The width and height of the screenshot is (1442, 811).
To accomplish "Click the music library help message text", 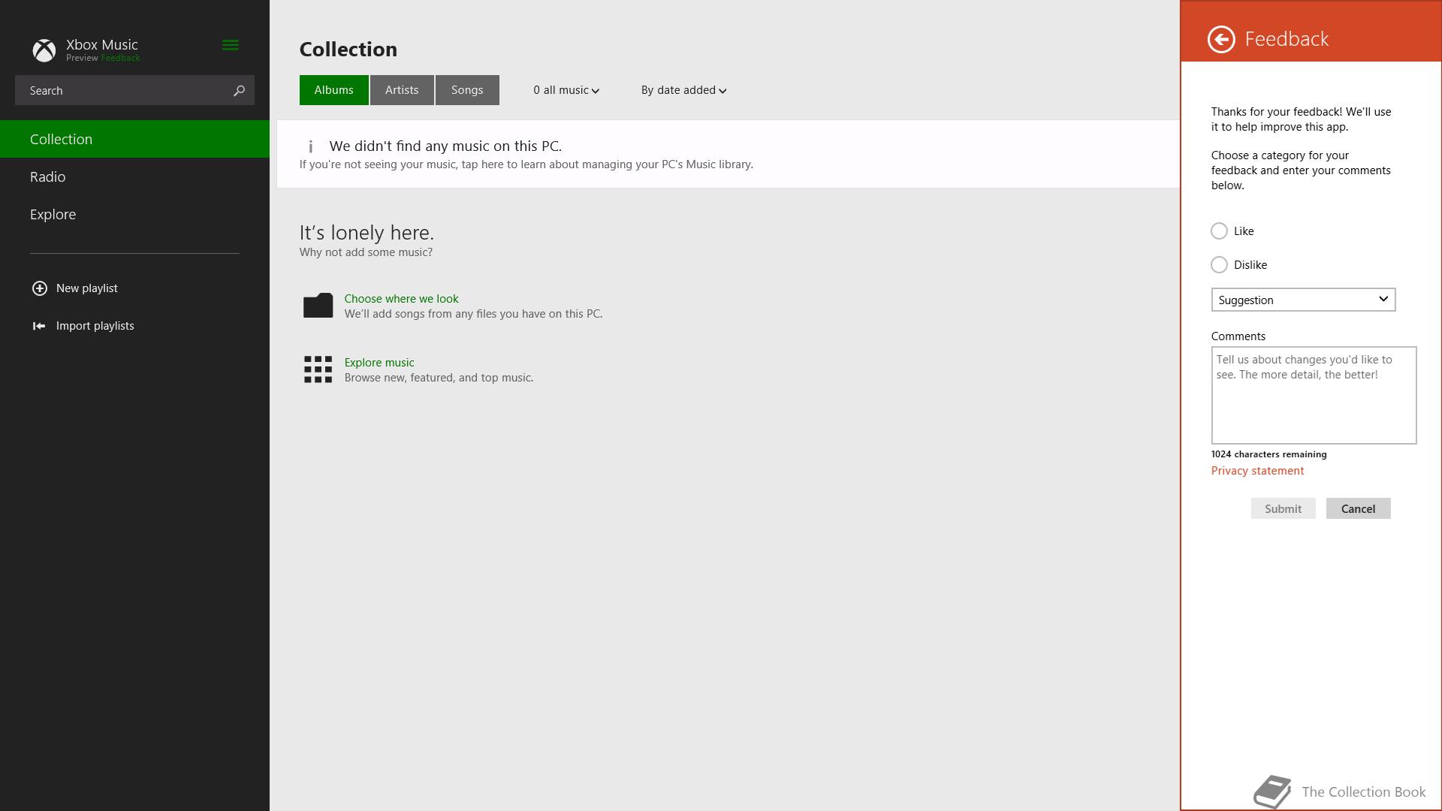I will tap(526, 164).
